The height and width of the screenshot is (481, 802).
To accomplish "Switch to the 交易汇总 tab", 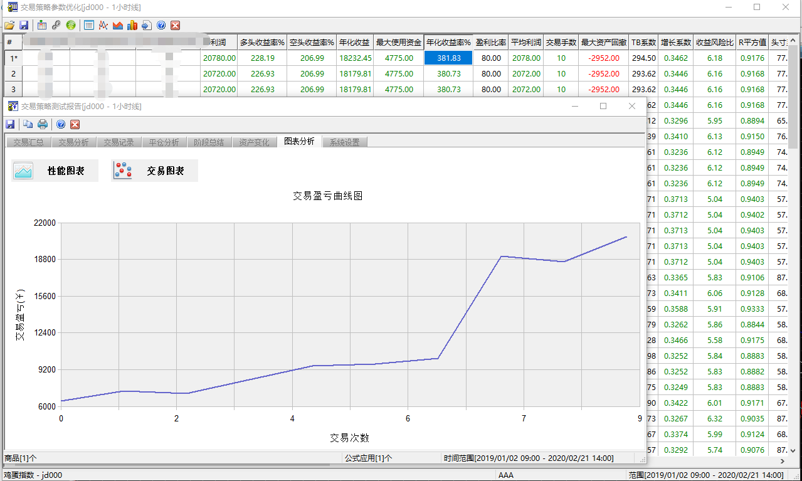I will [28, 142].
